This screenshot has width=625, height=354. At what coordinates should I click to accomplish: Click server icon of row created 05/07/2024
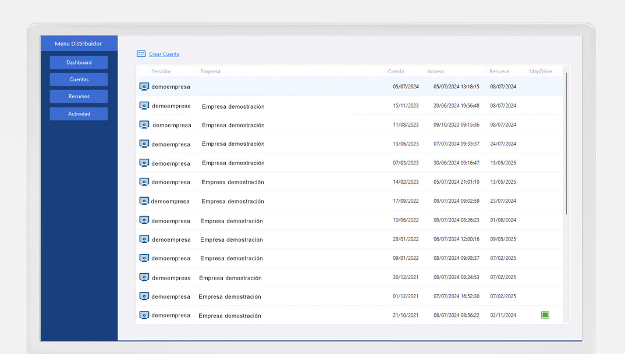click(144, 87)
